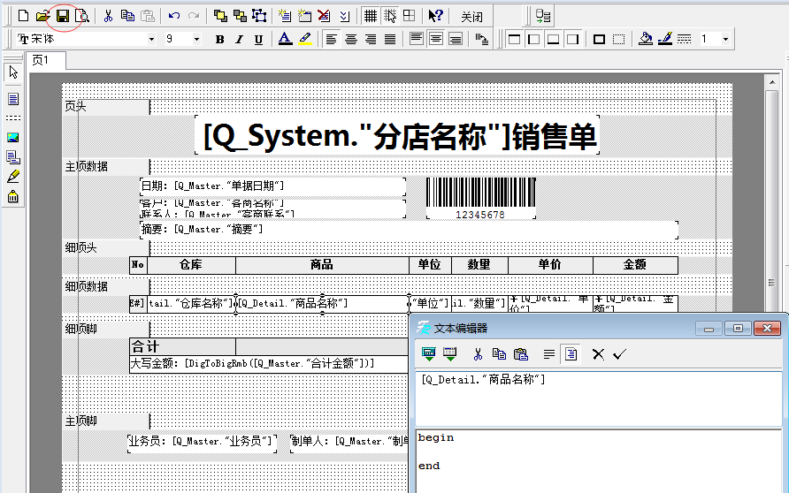
Task: Select all objects on the page
Action: 259,16
